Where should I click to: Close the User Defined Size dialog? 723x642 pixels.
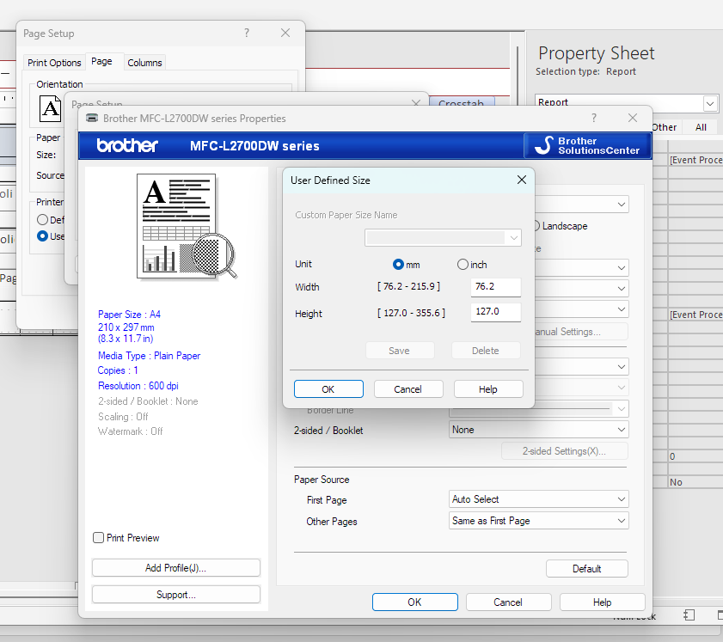pyautogui.click(x=522, y=180)
